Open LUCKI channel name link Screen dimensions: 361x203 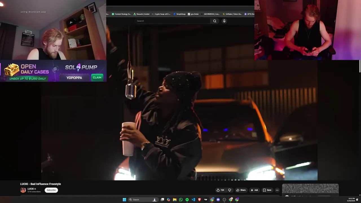(x=30, y=189)
